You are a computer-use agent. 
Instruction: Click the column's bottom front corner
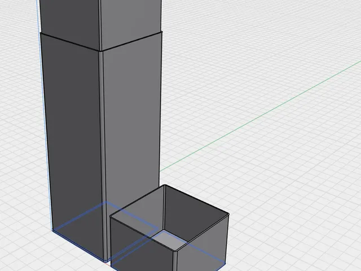pyautogui.click(x=105, y=261)
